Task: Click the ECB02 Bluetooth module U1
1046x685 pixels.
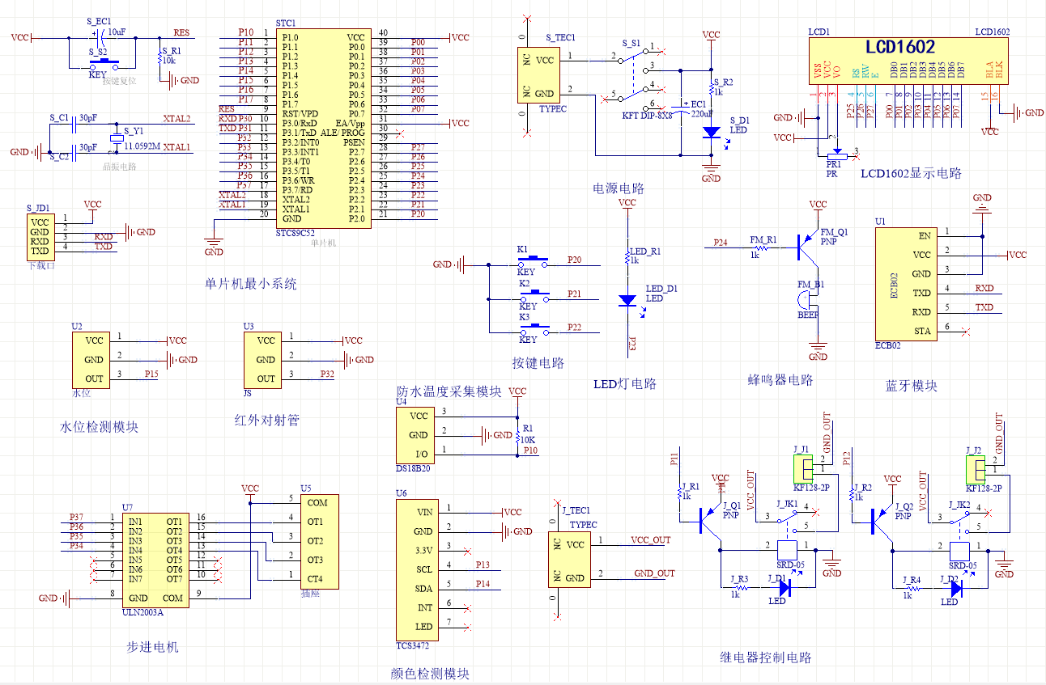Action: pos(906,284)
